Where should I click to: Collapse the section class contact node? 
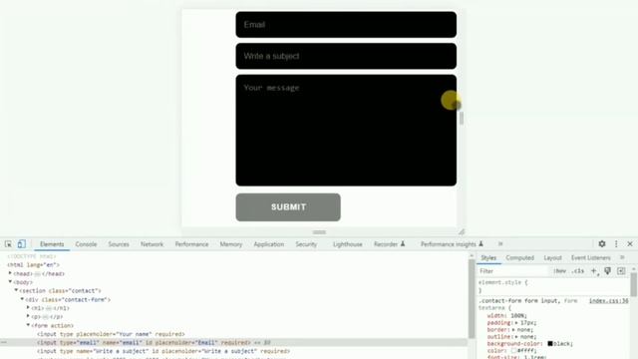(16, 290)
